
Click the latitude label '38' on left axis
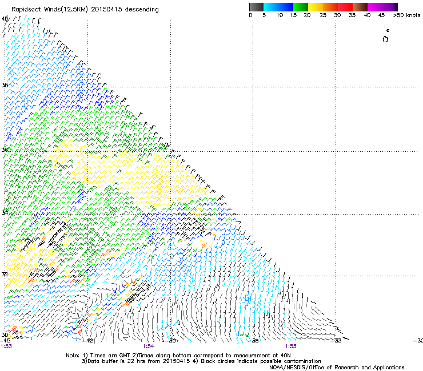click(x=5, y=85)
